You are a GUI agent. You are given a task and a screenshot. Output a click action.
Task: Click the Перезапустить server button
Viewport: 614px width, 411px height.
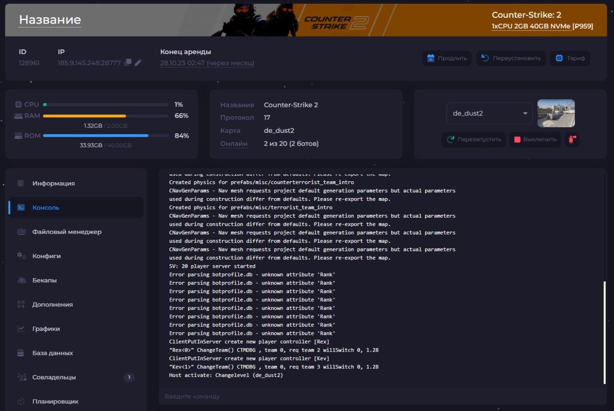(474, 140)
